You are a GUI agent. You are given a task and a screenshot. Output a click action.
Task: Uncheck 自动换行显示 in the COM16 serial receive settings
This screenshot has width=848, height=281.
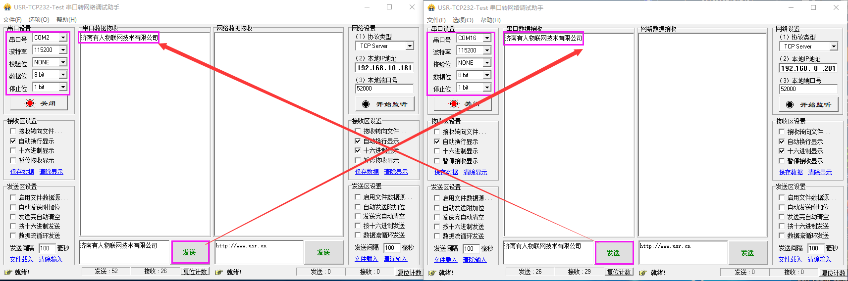[x=437, y=141]
